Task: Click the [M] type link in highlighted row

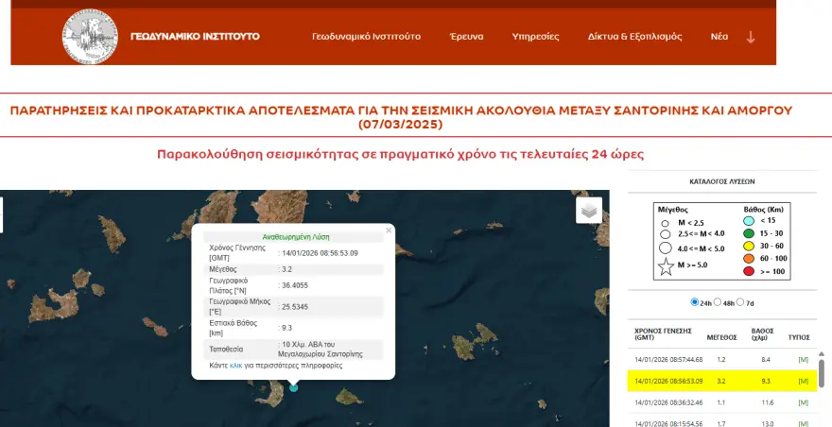Action: [x=804, y=381]
